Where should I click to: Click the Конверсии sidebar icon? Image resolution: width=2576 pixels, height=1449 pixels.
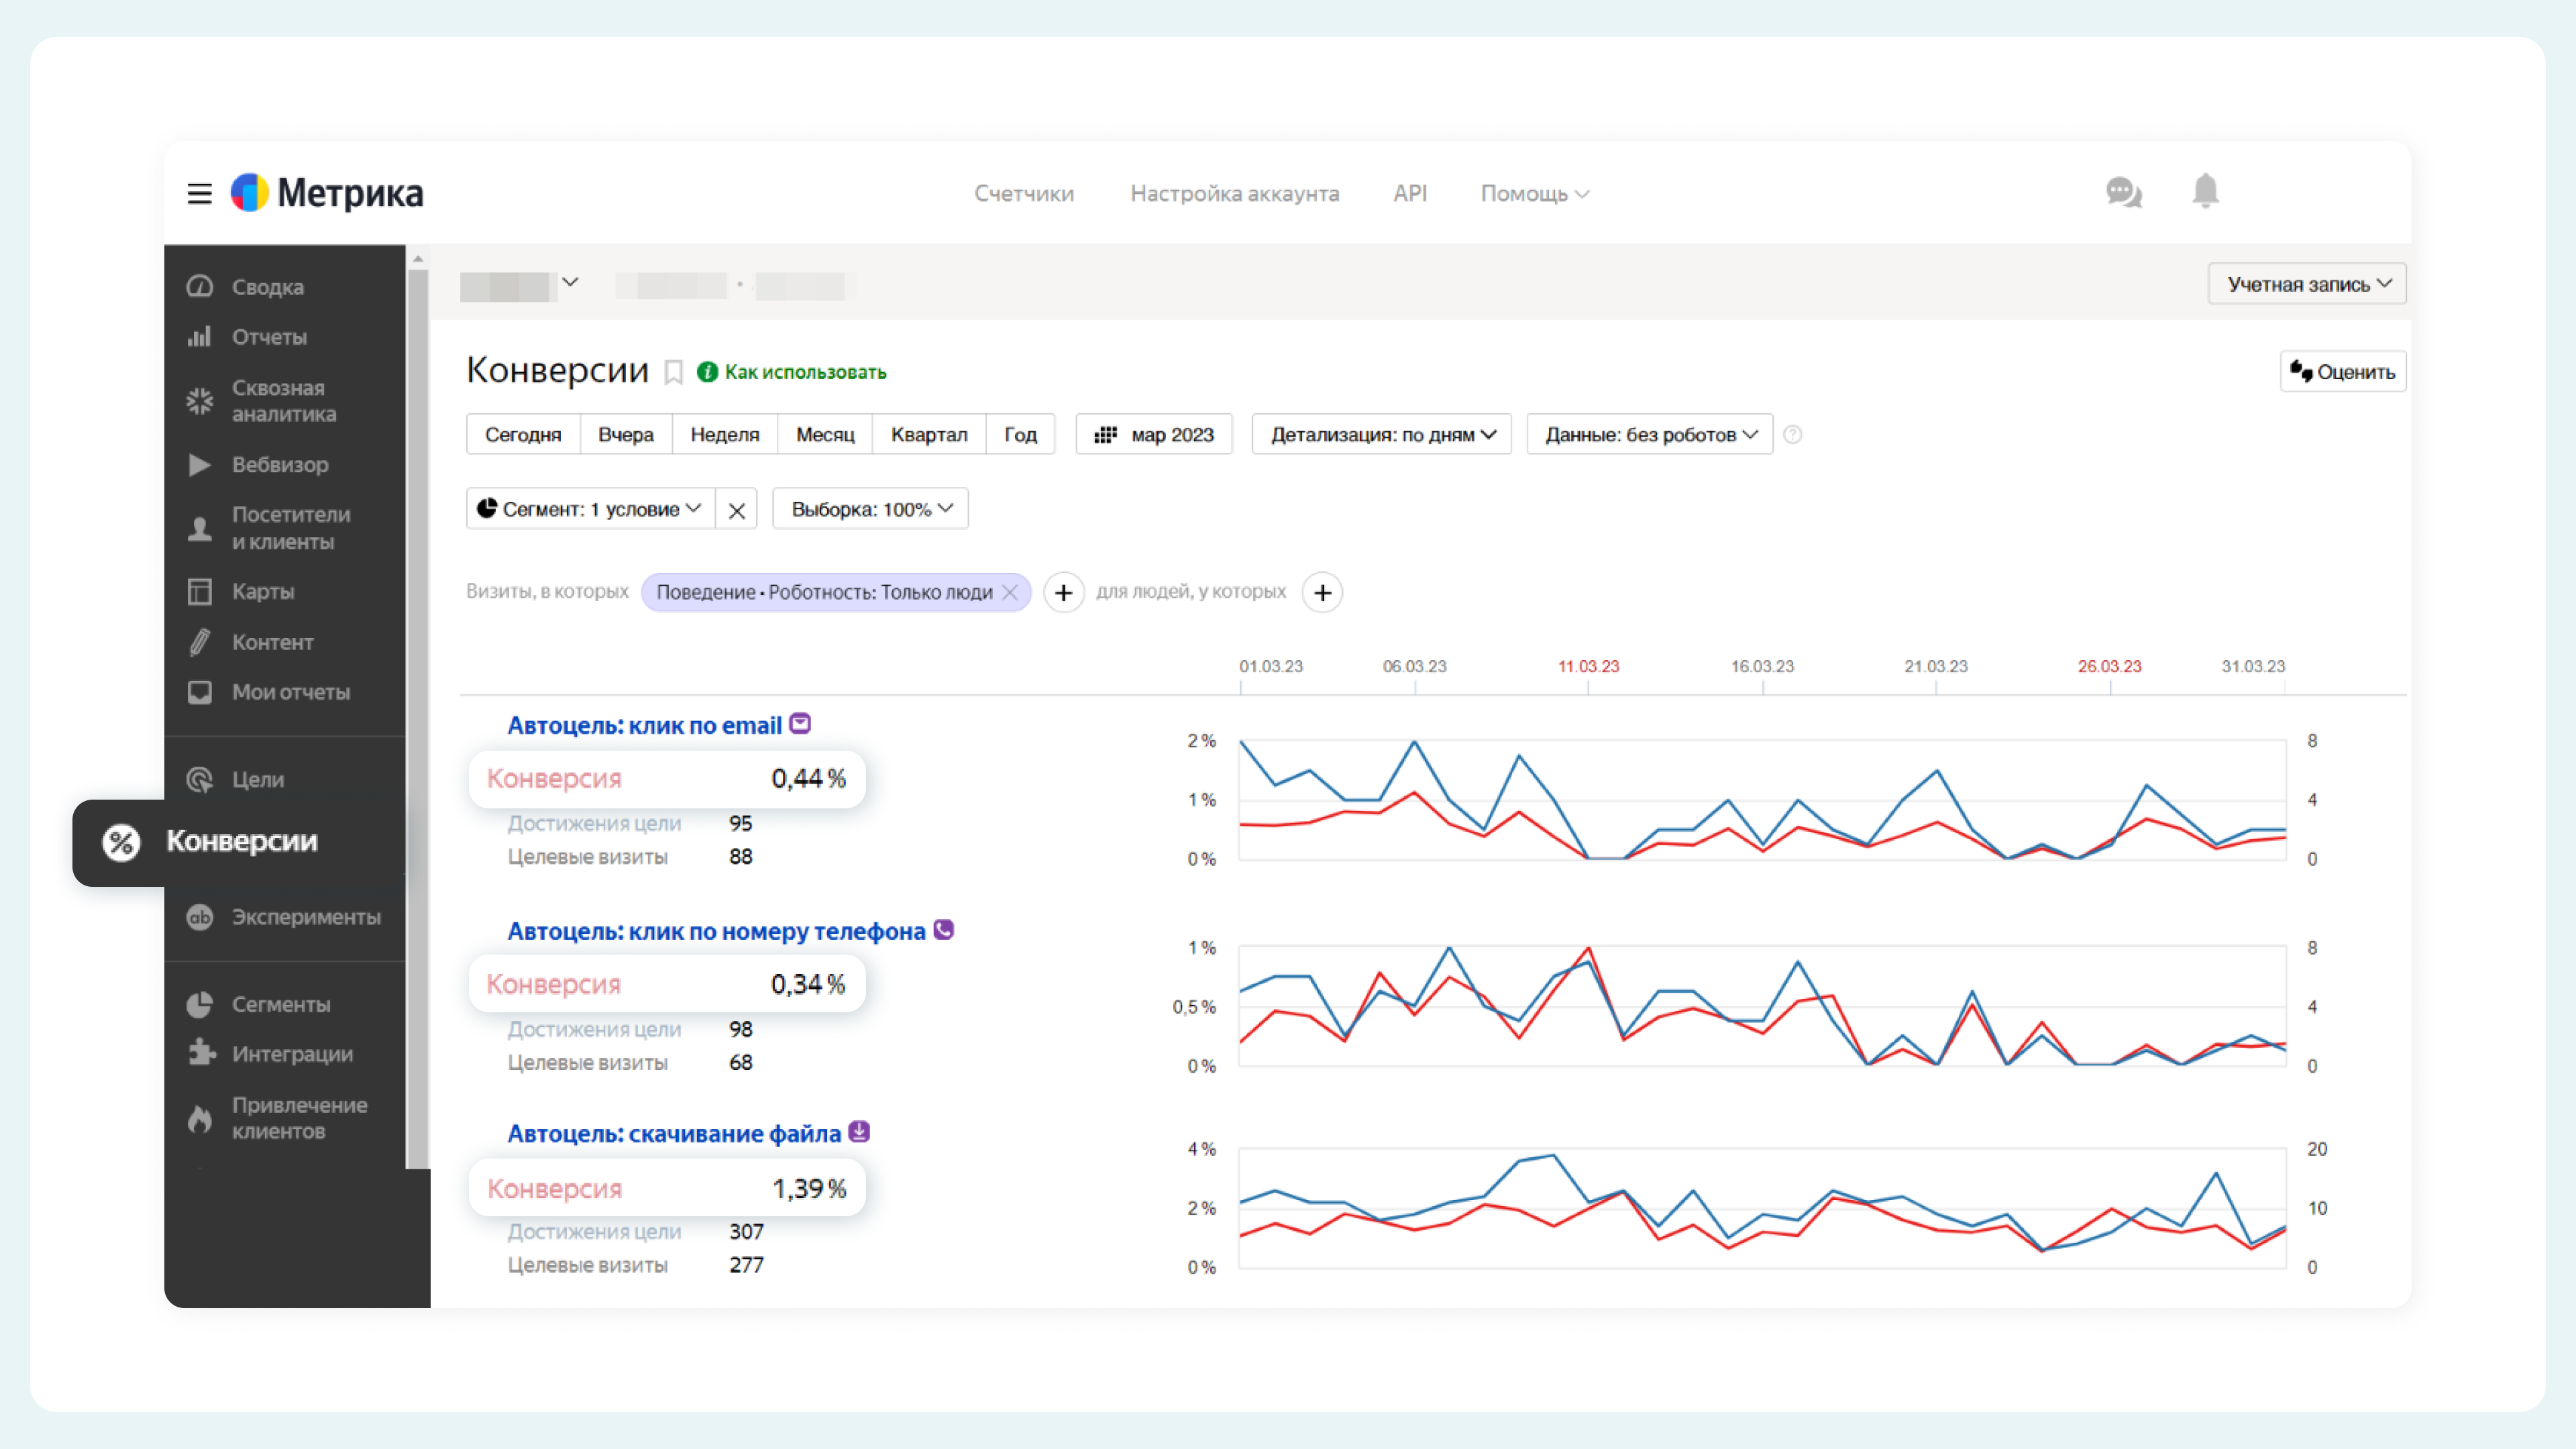pos(120,841)
